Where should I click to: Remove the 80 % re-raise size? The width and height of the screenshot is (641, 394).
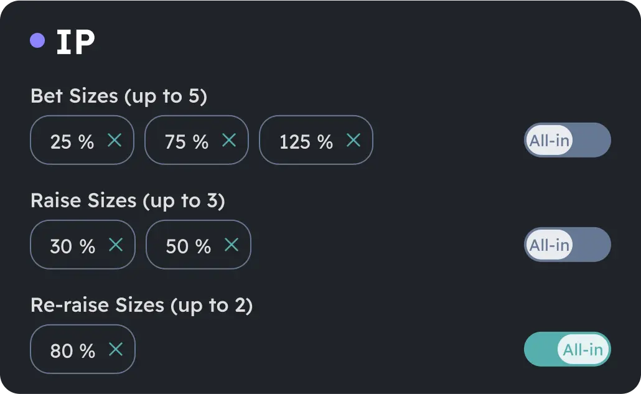point(115,349)
